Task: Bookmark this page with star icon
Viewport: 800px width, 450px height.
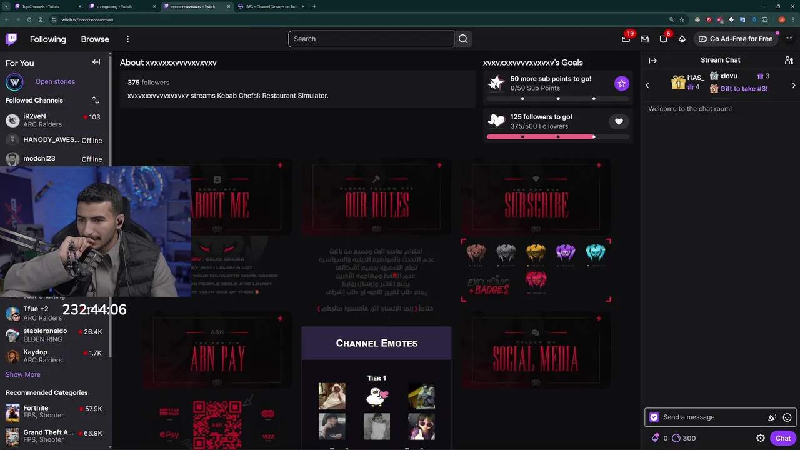Action: tap(681, 19)
